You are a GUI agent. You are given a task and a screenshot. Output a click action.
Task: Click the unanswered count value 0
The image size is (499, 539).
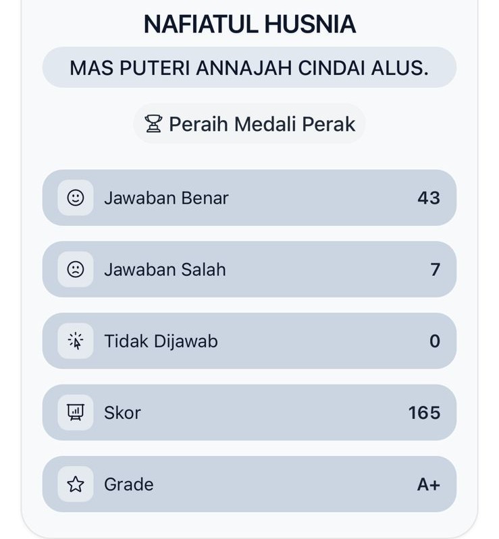(435, 341)
